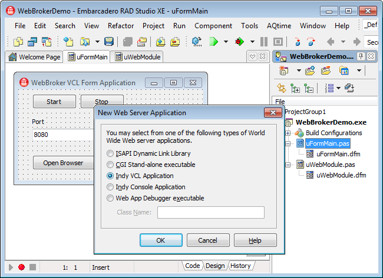This screenshot has height=278, width=383.
Task: Click the Port field showing 8080
Action: (64, 135)
